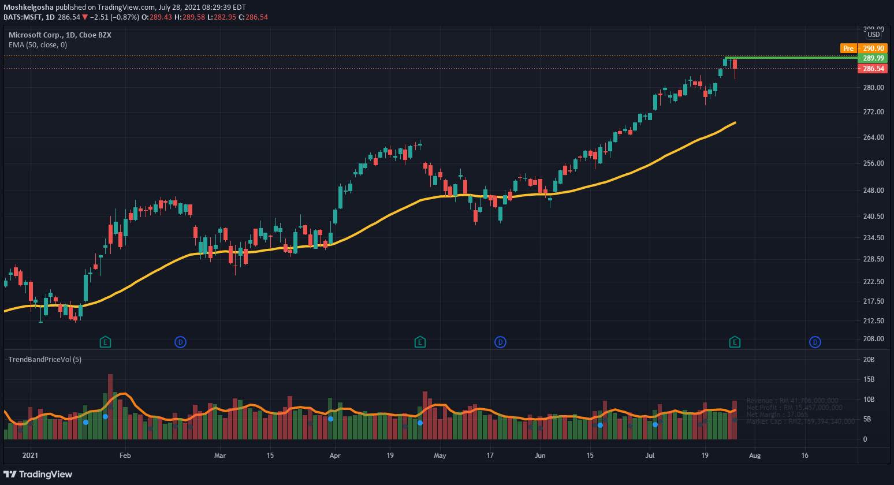Viewport: 894px width, 485px height.
Task: Click the 234.50 price axis label
Action: coord(873,238)
